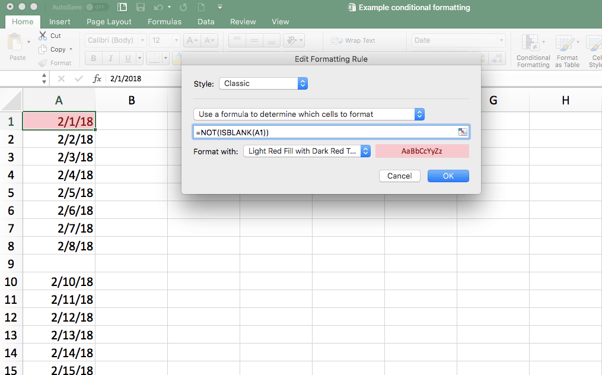Expand the Paste options arrow

(28, 42)
